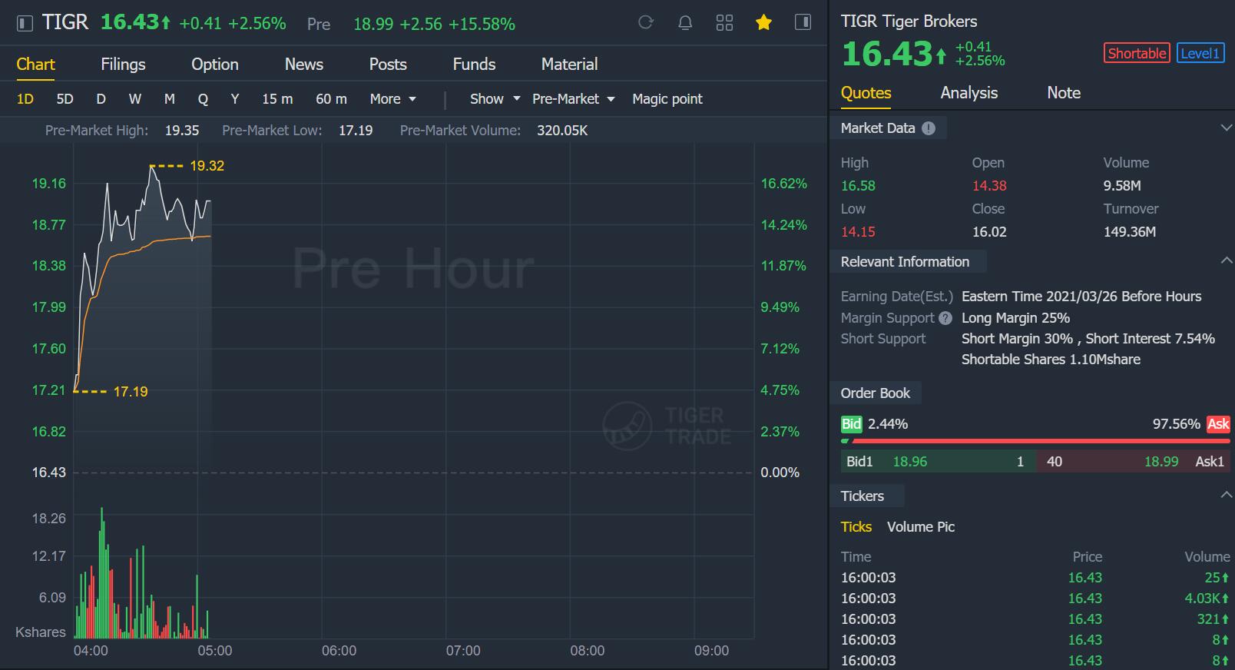The height and width of the screenshot is (670, 1235).
Task: Click the red Shortable badge
Action: [x=1137, y=53]
